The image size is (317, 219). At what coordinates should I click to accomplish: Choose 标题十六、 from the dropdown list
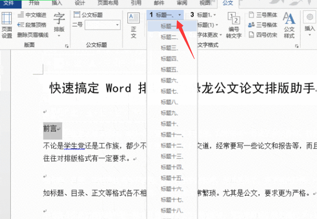pyautogui.click(x=172, y=189)
